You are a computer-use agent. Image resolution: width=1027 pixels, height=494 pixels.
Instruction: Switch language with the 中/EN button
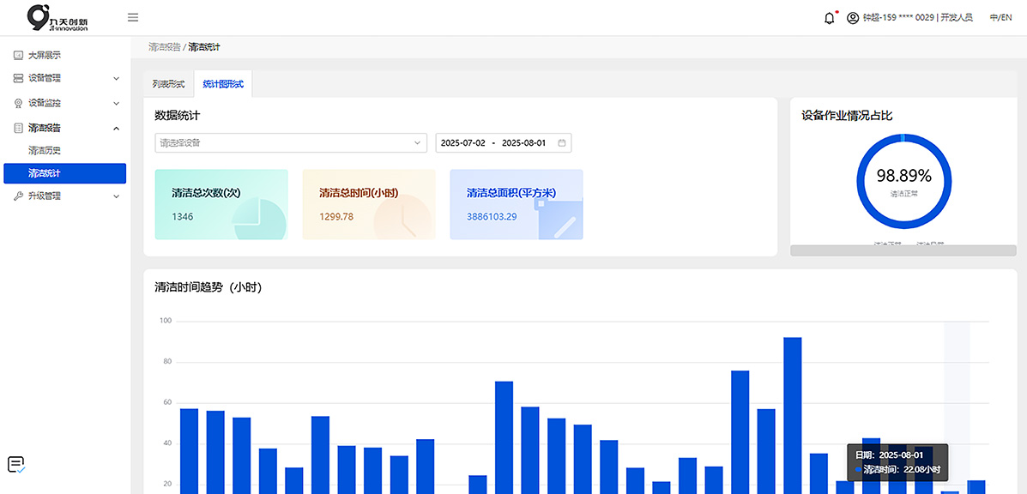click(1000, 18)
